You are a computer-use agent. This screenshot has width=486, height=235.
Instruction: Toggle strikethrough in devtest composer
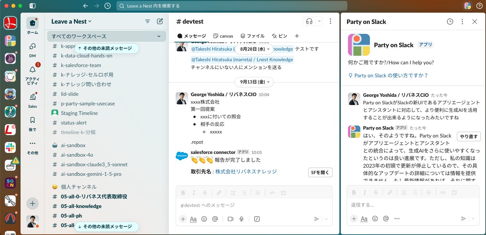(x=205, y=193)
